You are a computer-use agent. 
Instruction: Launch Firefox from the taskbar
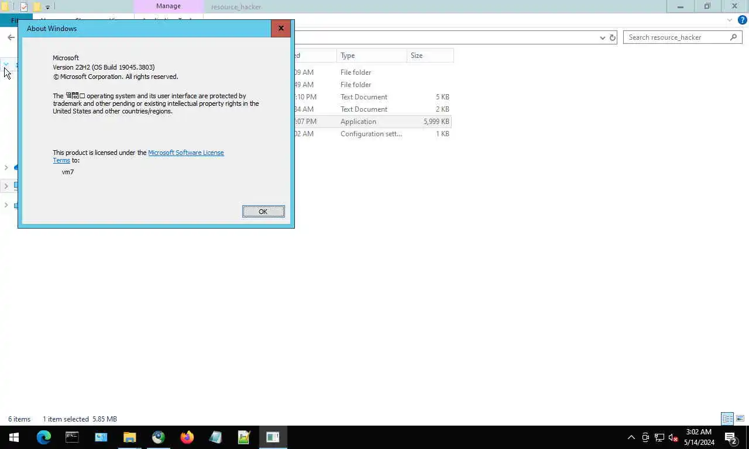tap(187, 437)
